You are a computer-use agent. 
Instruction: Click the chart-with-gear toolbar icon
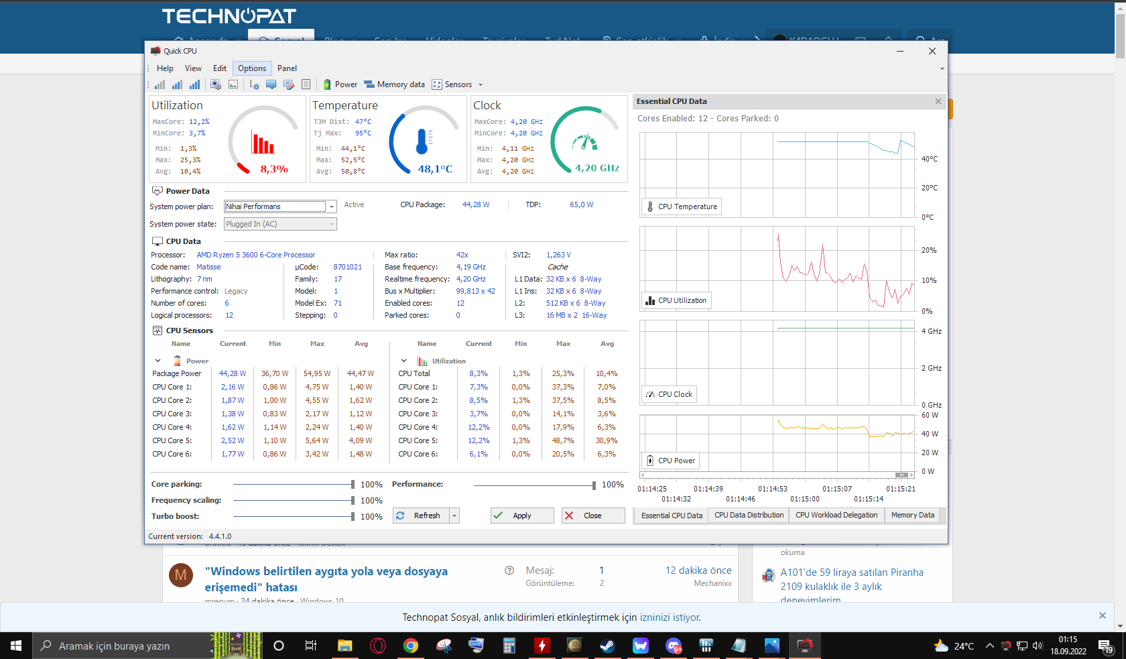click(254, 84)
